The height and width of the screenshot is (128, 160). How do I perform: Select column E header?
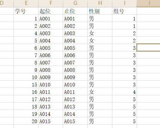26,3
